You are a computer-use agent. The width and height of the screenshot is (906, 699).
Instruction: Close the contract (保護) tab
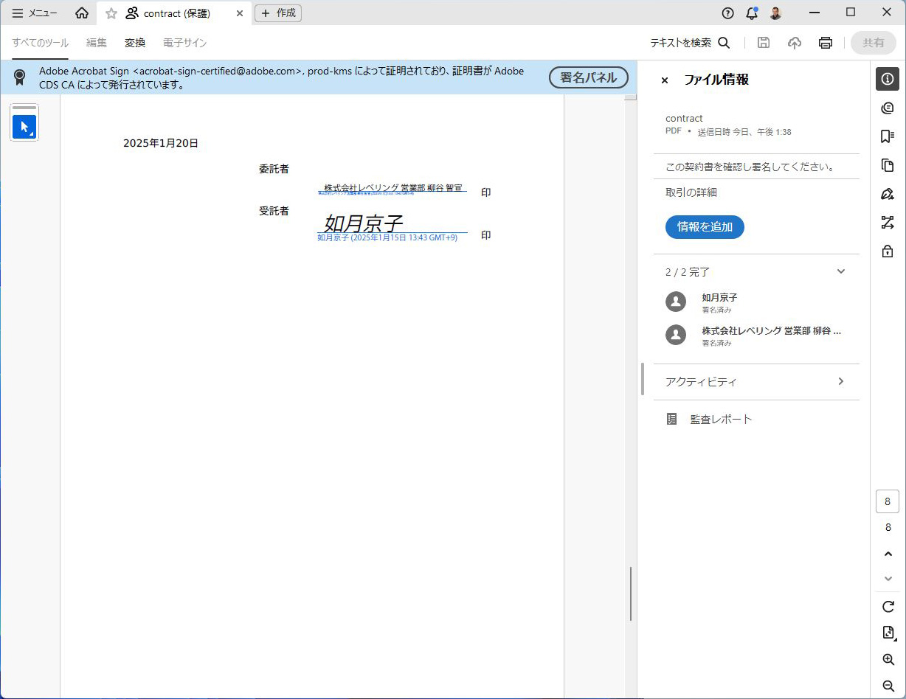coord(240,13)
